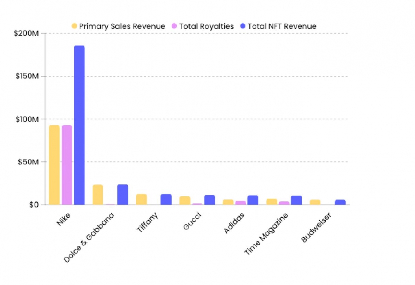Click the pink Total Royalties legend dot
The image size is (415, 285).
pyautogui.click(x=174, y=26)
